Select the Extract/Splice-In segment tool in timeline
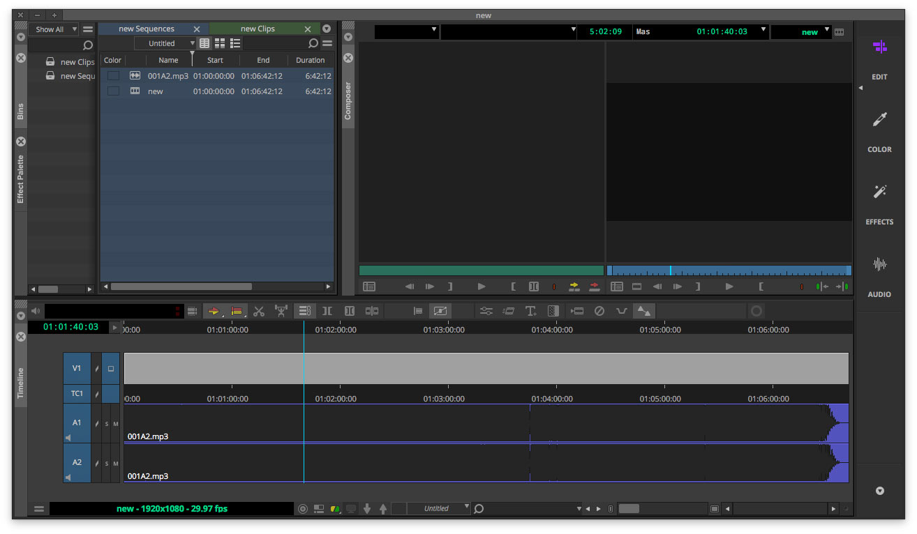Viewport: 917px width, 534px height. [214, 311]
